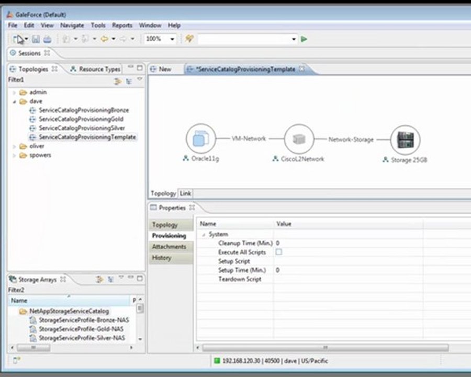The height and width of the screenshot is (377, 471).
Task: Expand the admin folder
Action: point(14,92)
